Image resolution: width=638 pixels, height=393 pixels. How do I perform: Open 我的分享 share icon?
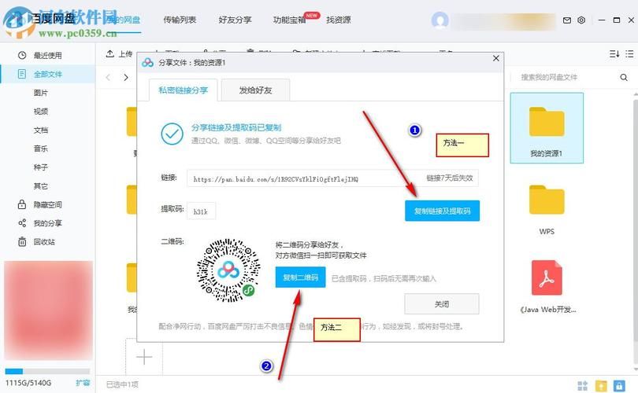[x=22, y=223]
